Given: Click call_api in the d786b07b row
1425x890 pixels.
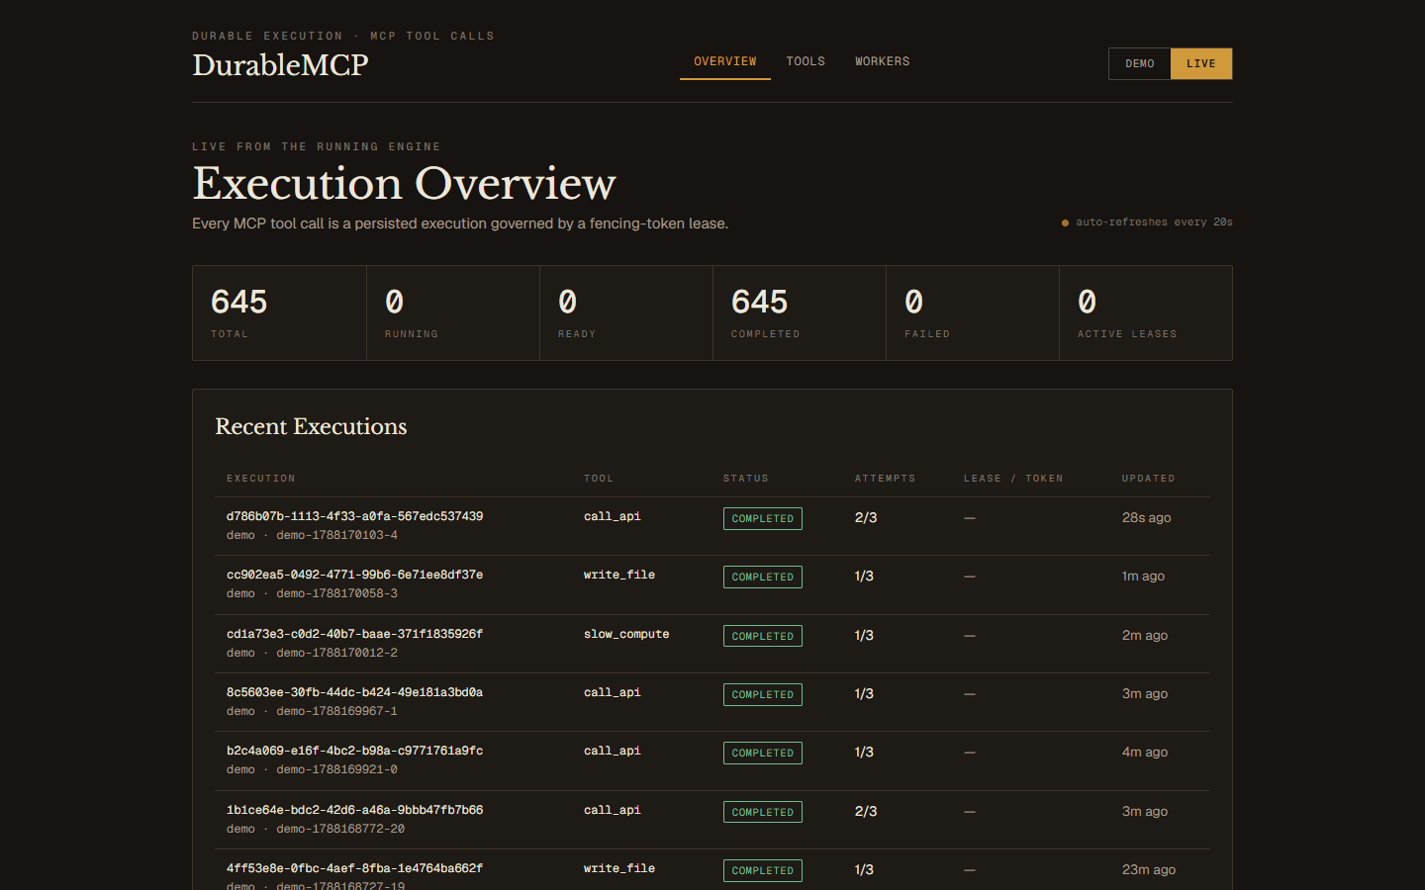Looking at the screenshot, I should coord(613,516).
